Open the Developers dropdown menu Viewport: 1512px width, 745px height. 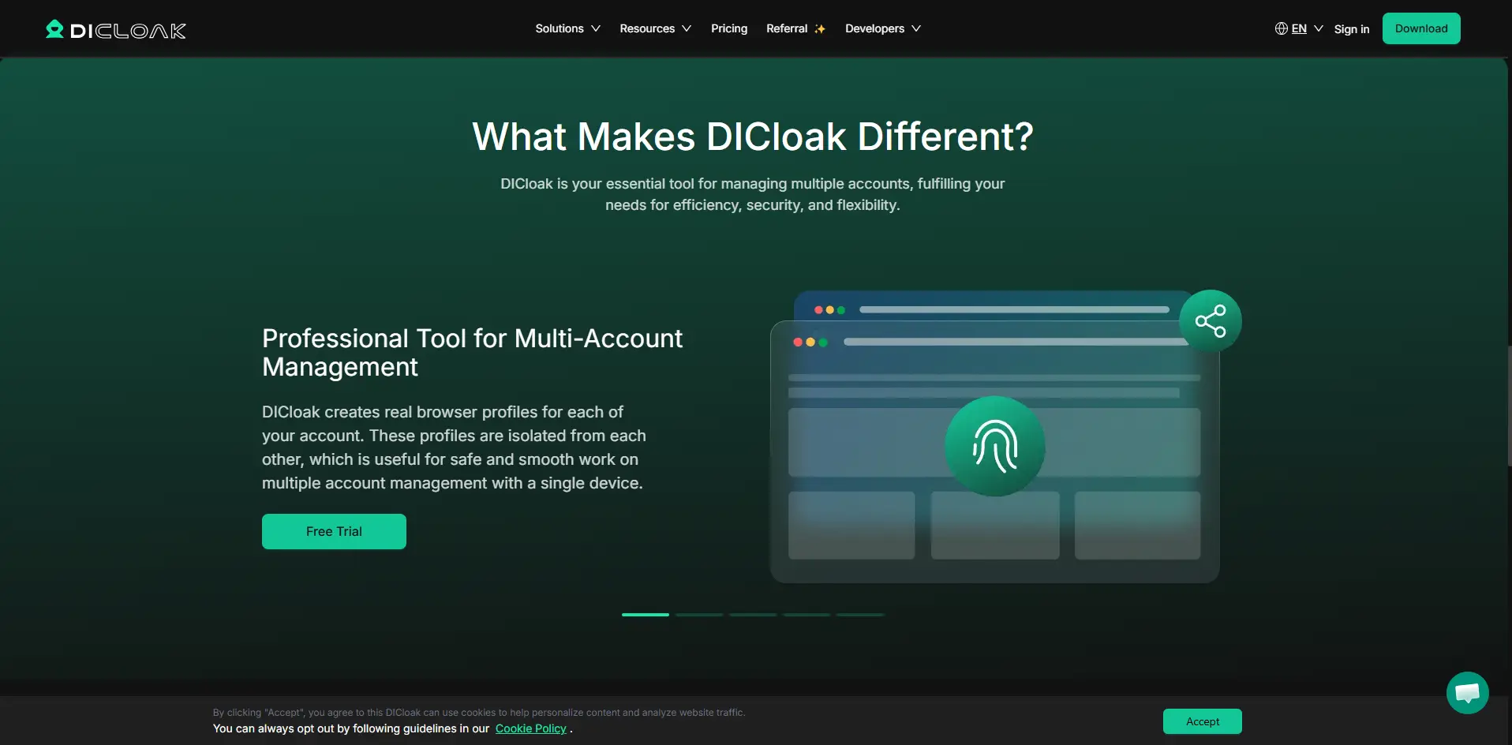pyautogui.click(x=882, y=28)
